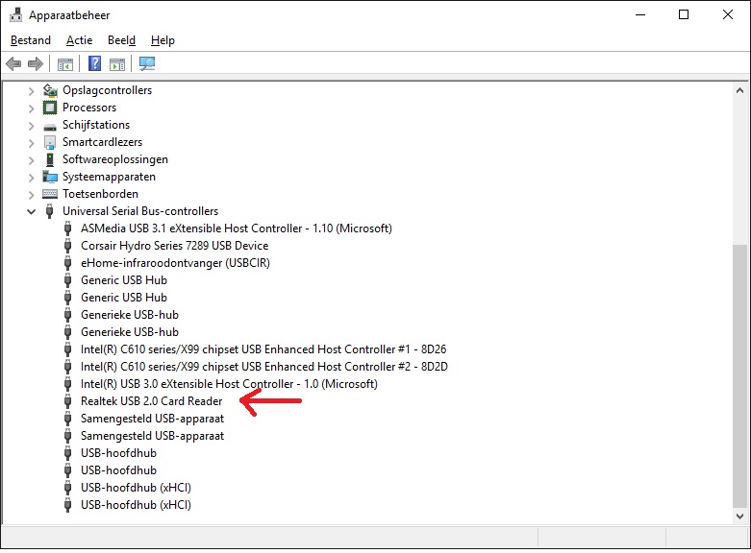Screen dimensions: 751x553
Task: Select eHome-infraroodontvanger (USBCIR)
Action: (175, 263)
